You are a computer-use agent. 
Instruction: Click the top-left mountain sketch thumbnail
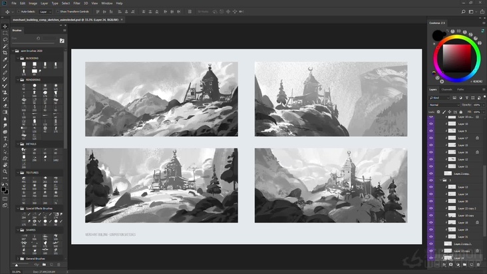(162, 99)
